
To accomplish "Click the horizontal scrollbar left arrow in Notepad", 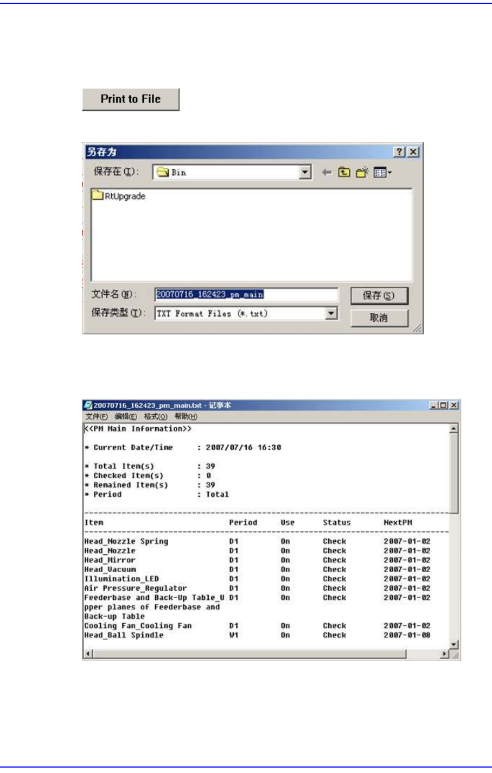I will coord(88,654).
